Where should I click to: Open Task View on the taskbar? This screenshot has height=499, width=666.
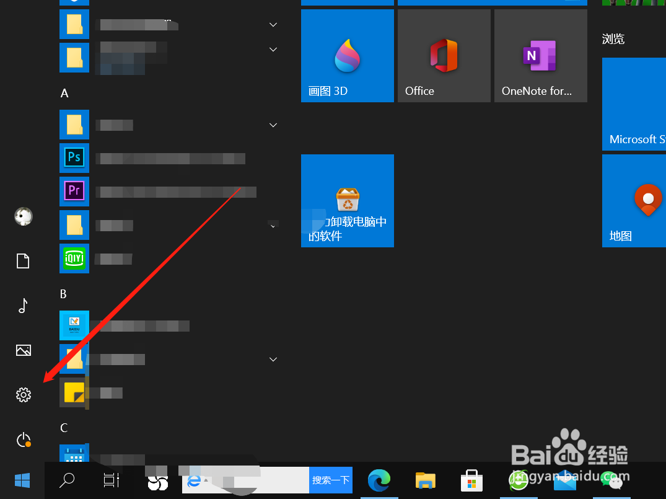point(112,481)
